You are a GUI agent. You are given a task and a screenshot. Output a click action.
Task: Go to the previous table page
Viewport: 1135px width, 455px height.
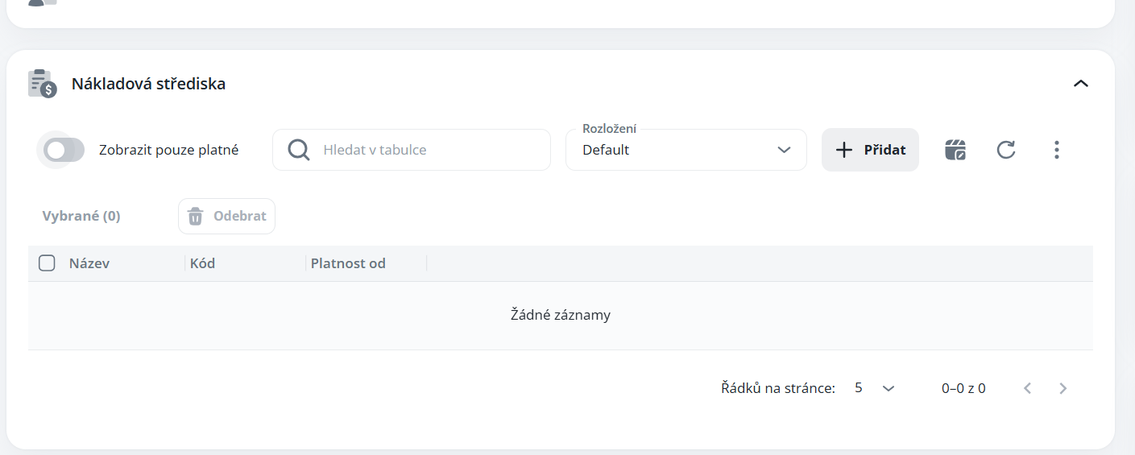pos(1027,388)
